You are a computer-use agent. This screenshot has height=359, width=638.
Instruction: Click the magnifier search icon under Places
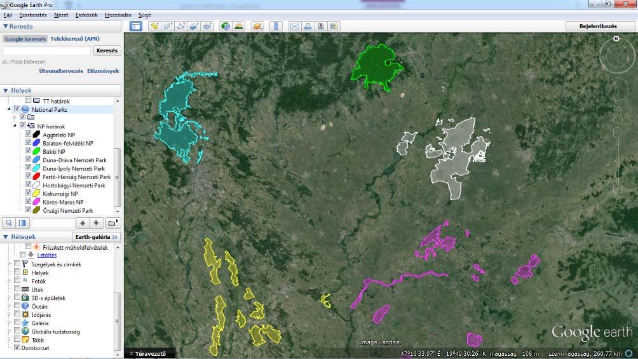[8, 223]
